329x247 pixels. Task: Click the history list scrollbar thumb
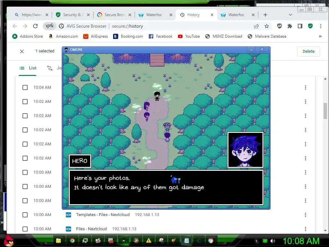click(325, 111)
